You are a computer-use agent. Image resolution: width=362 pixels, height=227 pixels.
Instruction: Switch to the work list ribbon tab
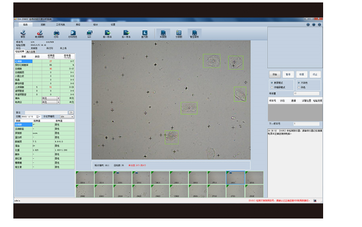pyautogui.click(x=61, y=25)
